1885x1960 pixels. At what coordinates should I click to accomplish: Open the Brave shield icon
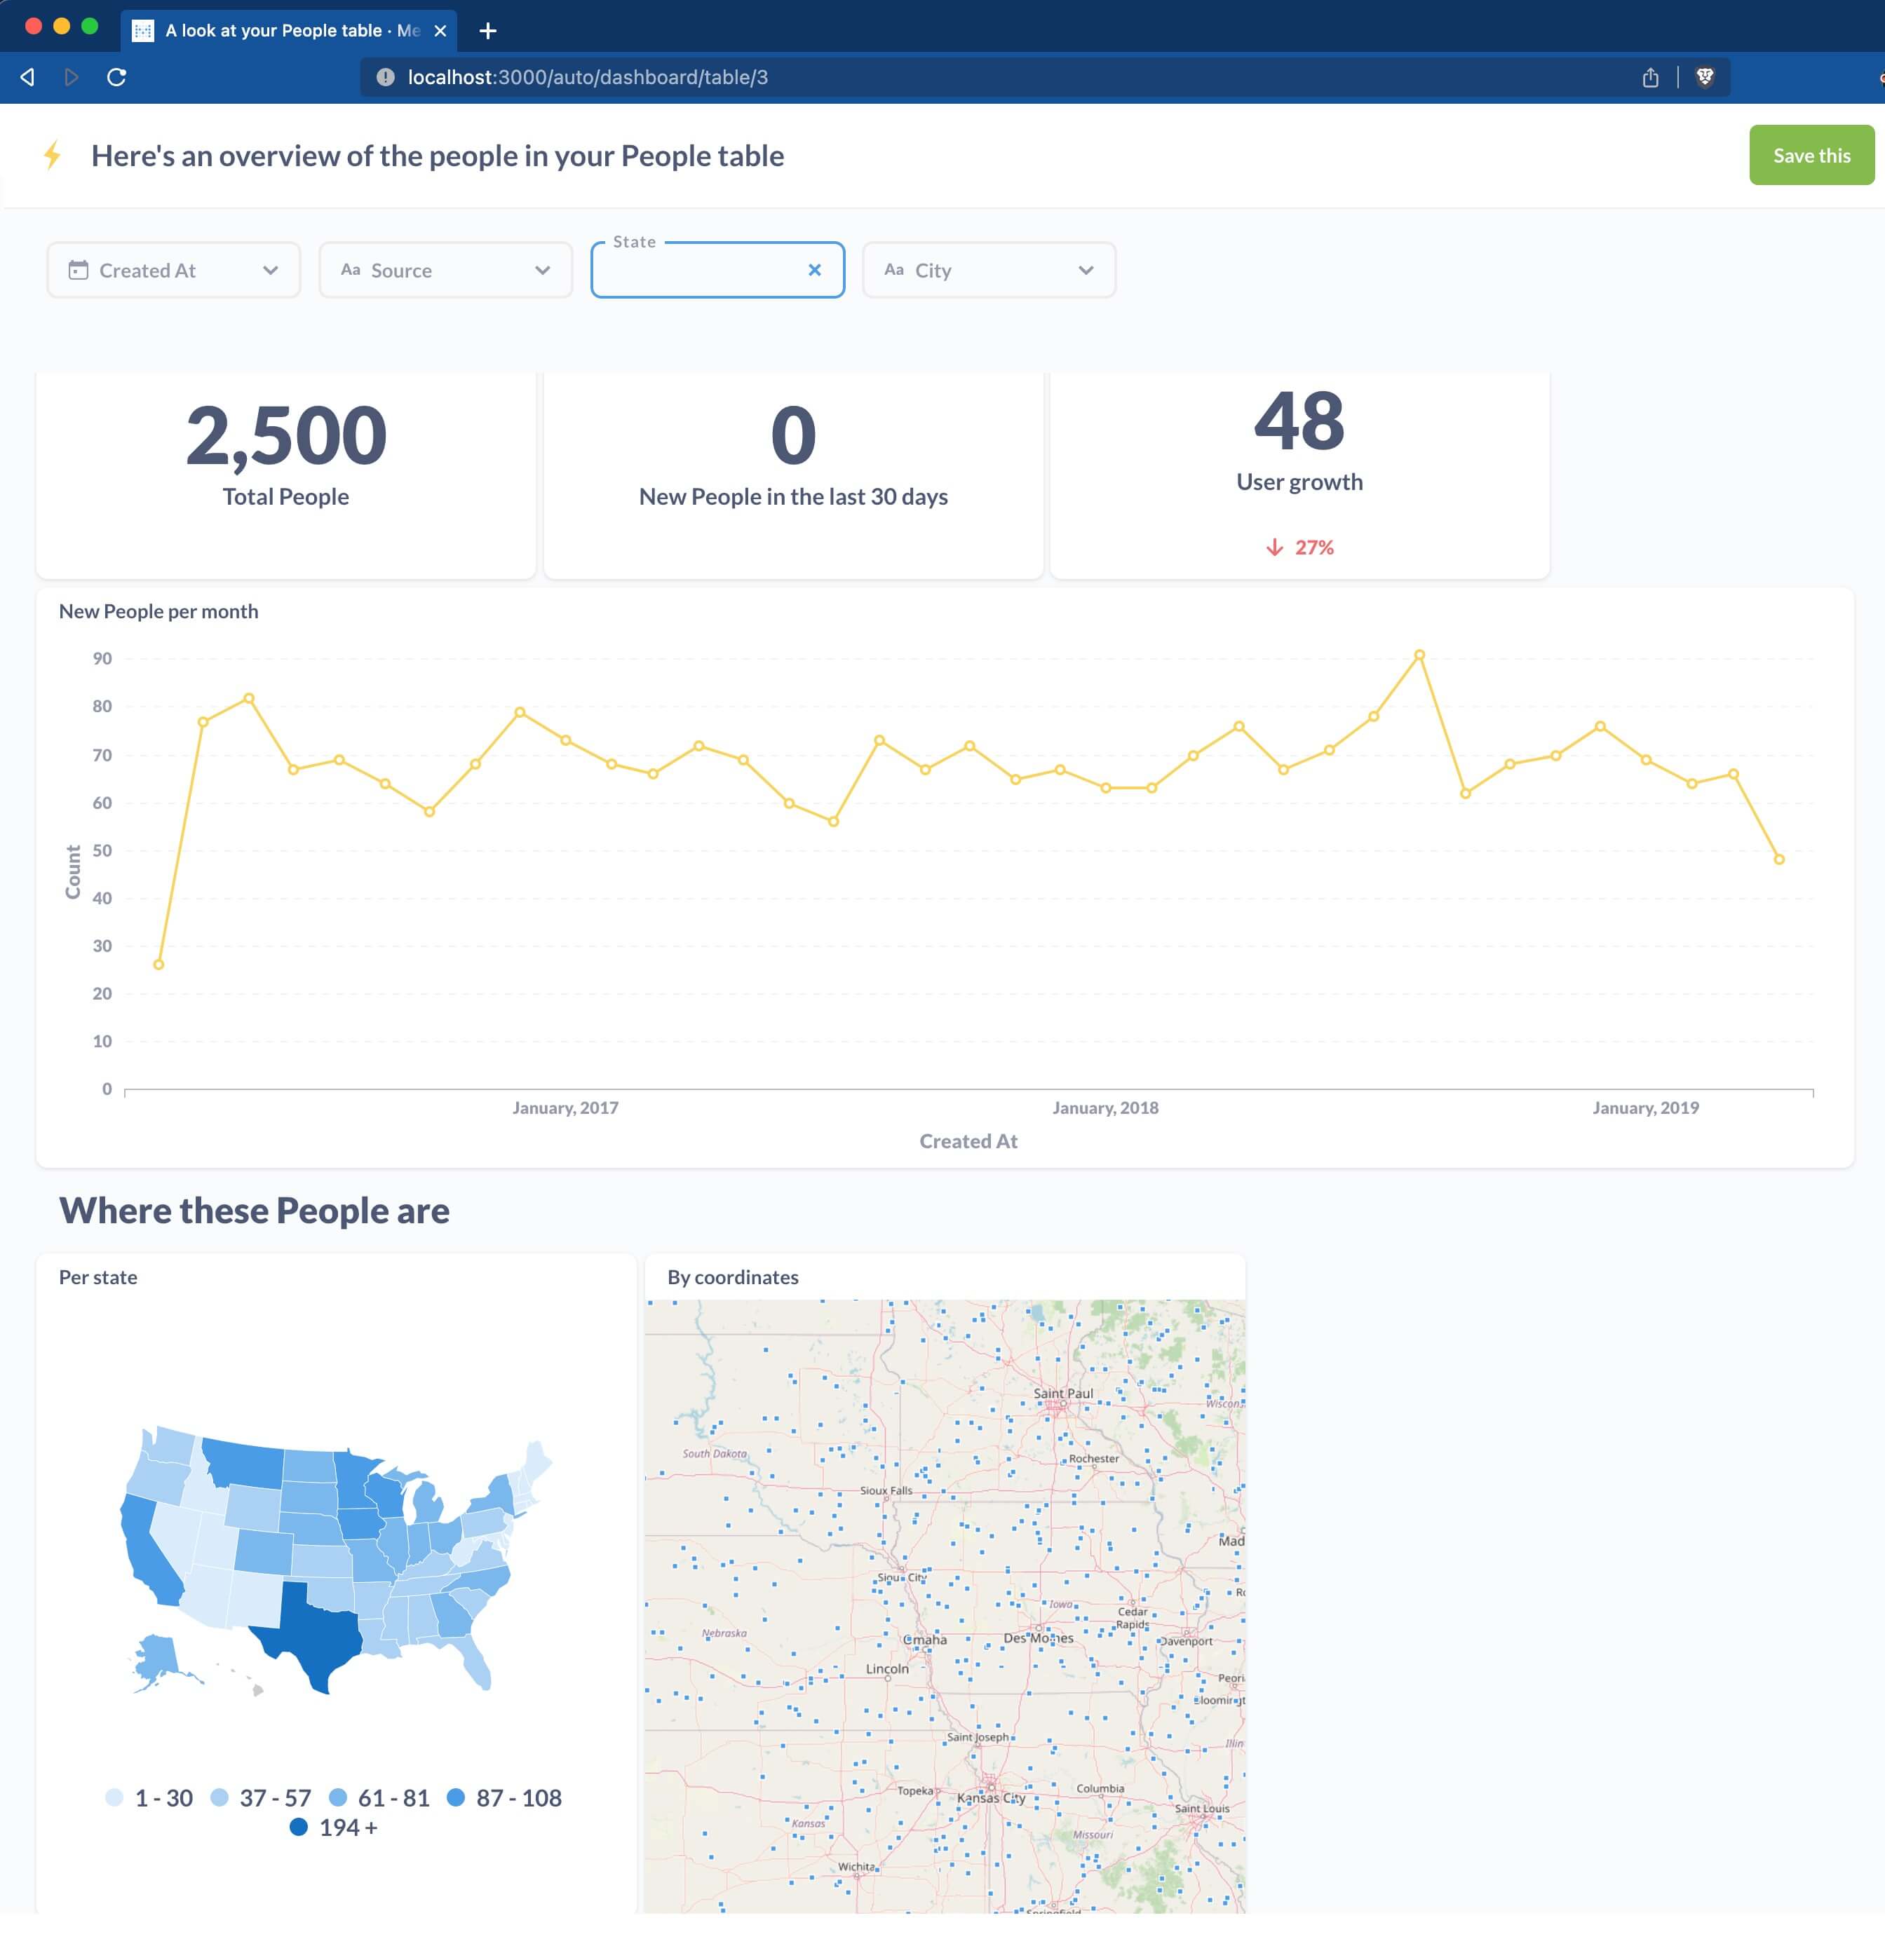tap(1705, 77)
